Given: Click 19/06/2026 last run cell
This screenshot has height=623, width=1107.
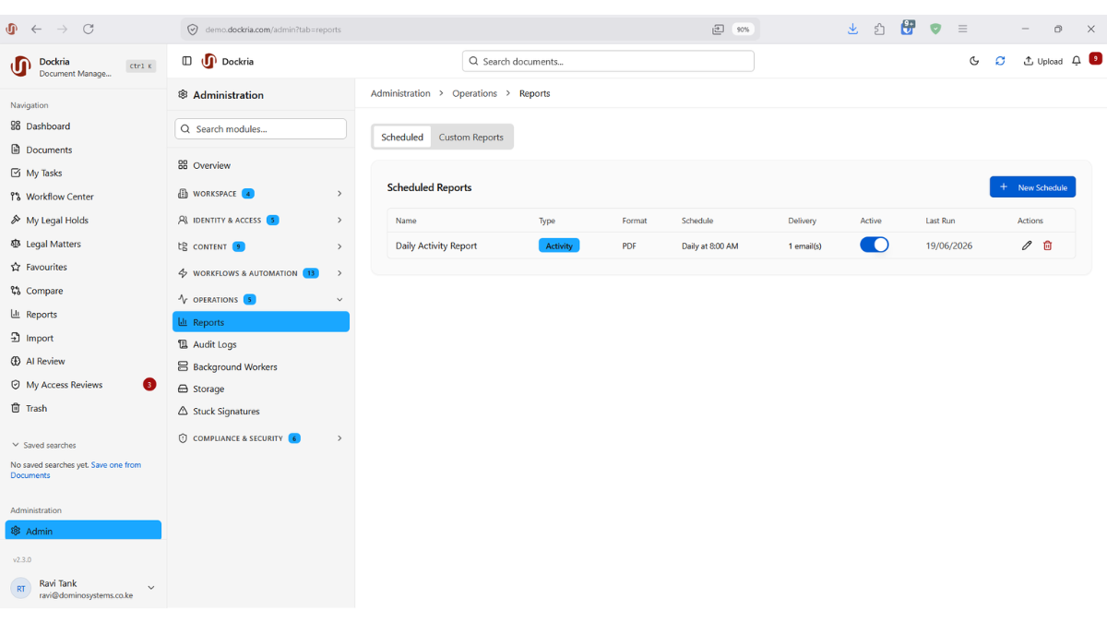Looking at the screenshot, I should 949,246.
